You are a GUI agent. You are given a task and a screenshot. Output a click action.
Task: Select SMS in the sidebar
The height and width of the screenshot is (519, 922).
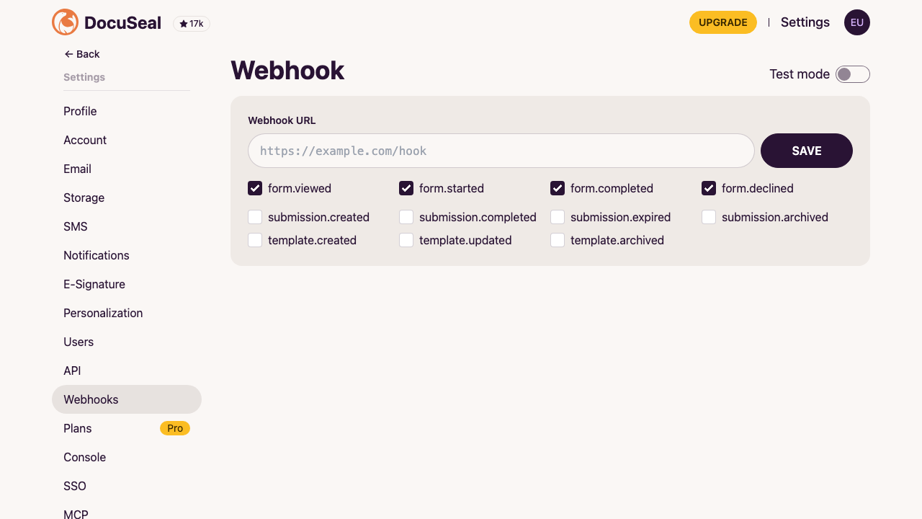point(127,226)
